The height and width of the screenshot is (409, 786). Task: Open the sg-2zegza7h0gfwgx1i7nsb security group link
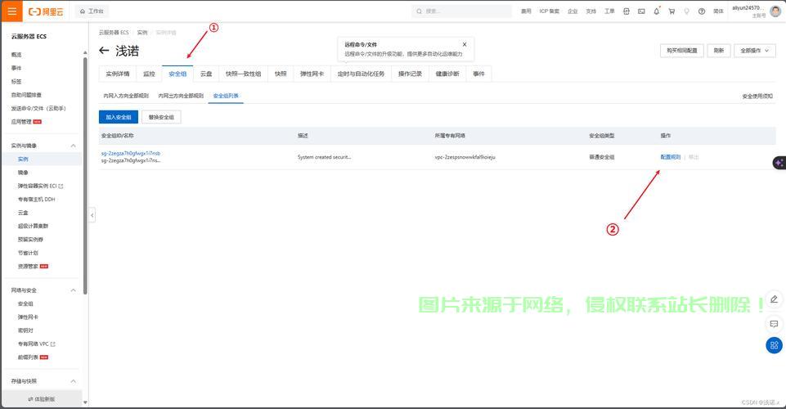click(131, 154)
